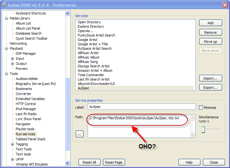
Task: Expand the Input tree node
Action: pyautogui.click(x=13, y=59)
